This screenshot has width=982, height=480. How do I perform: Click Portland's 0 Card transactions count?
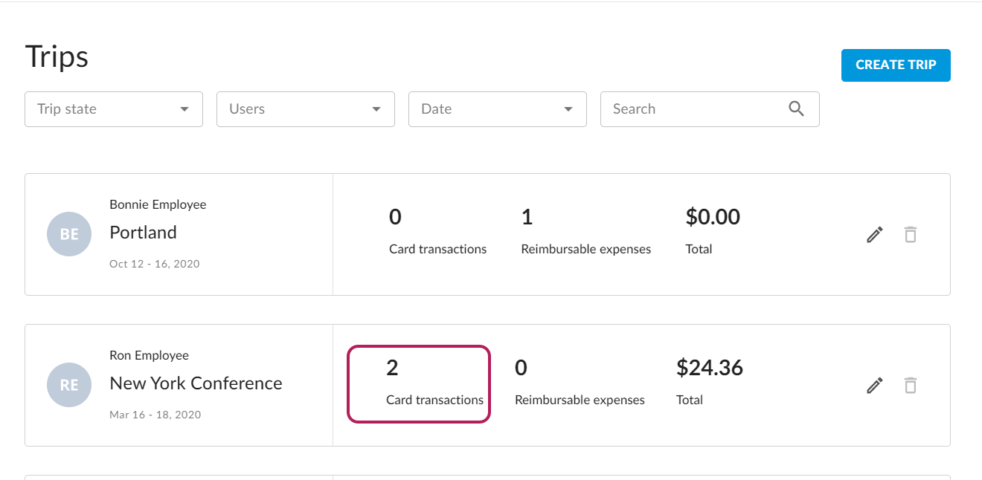(x=395, y=218)
